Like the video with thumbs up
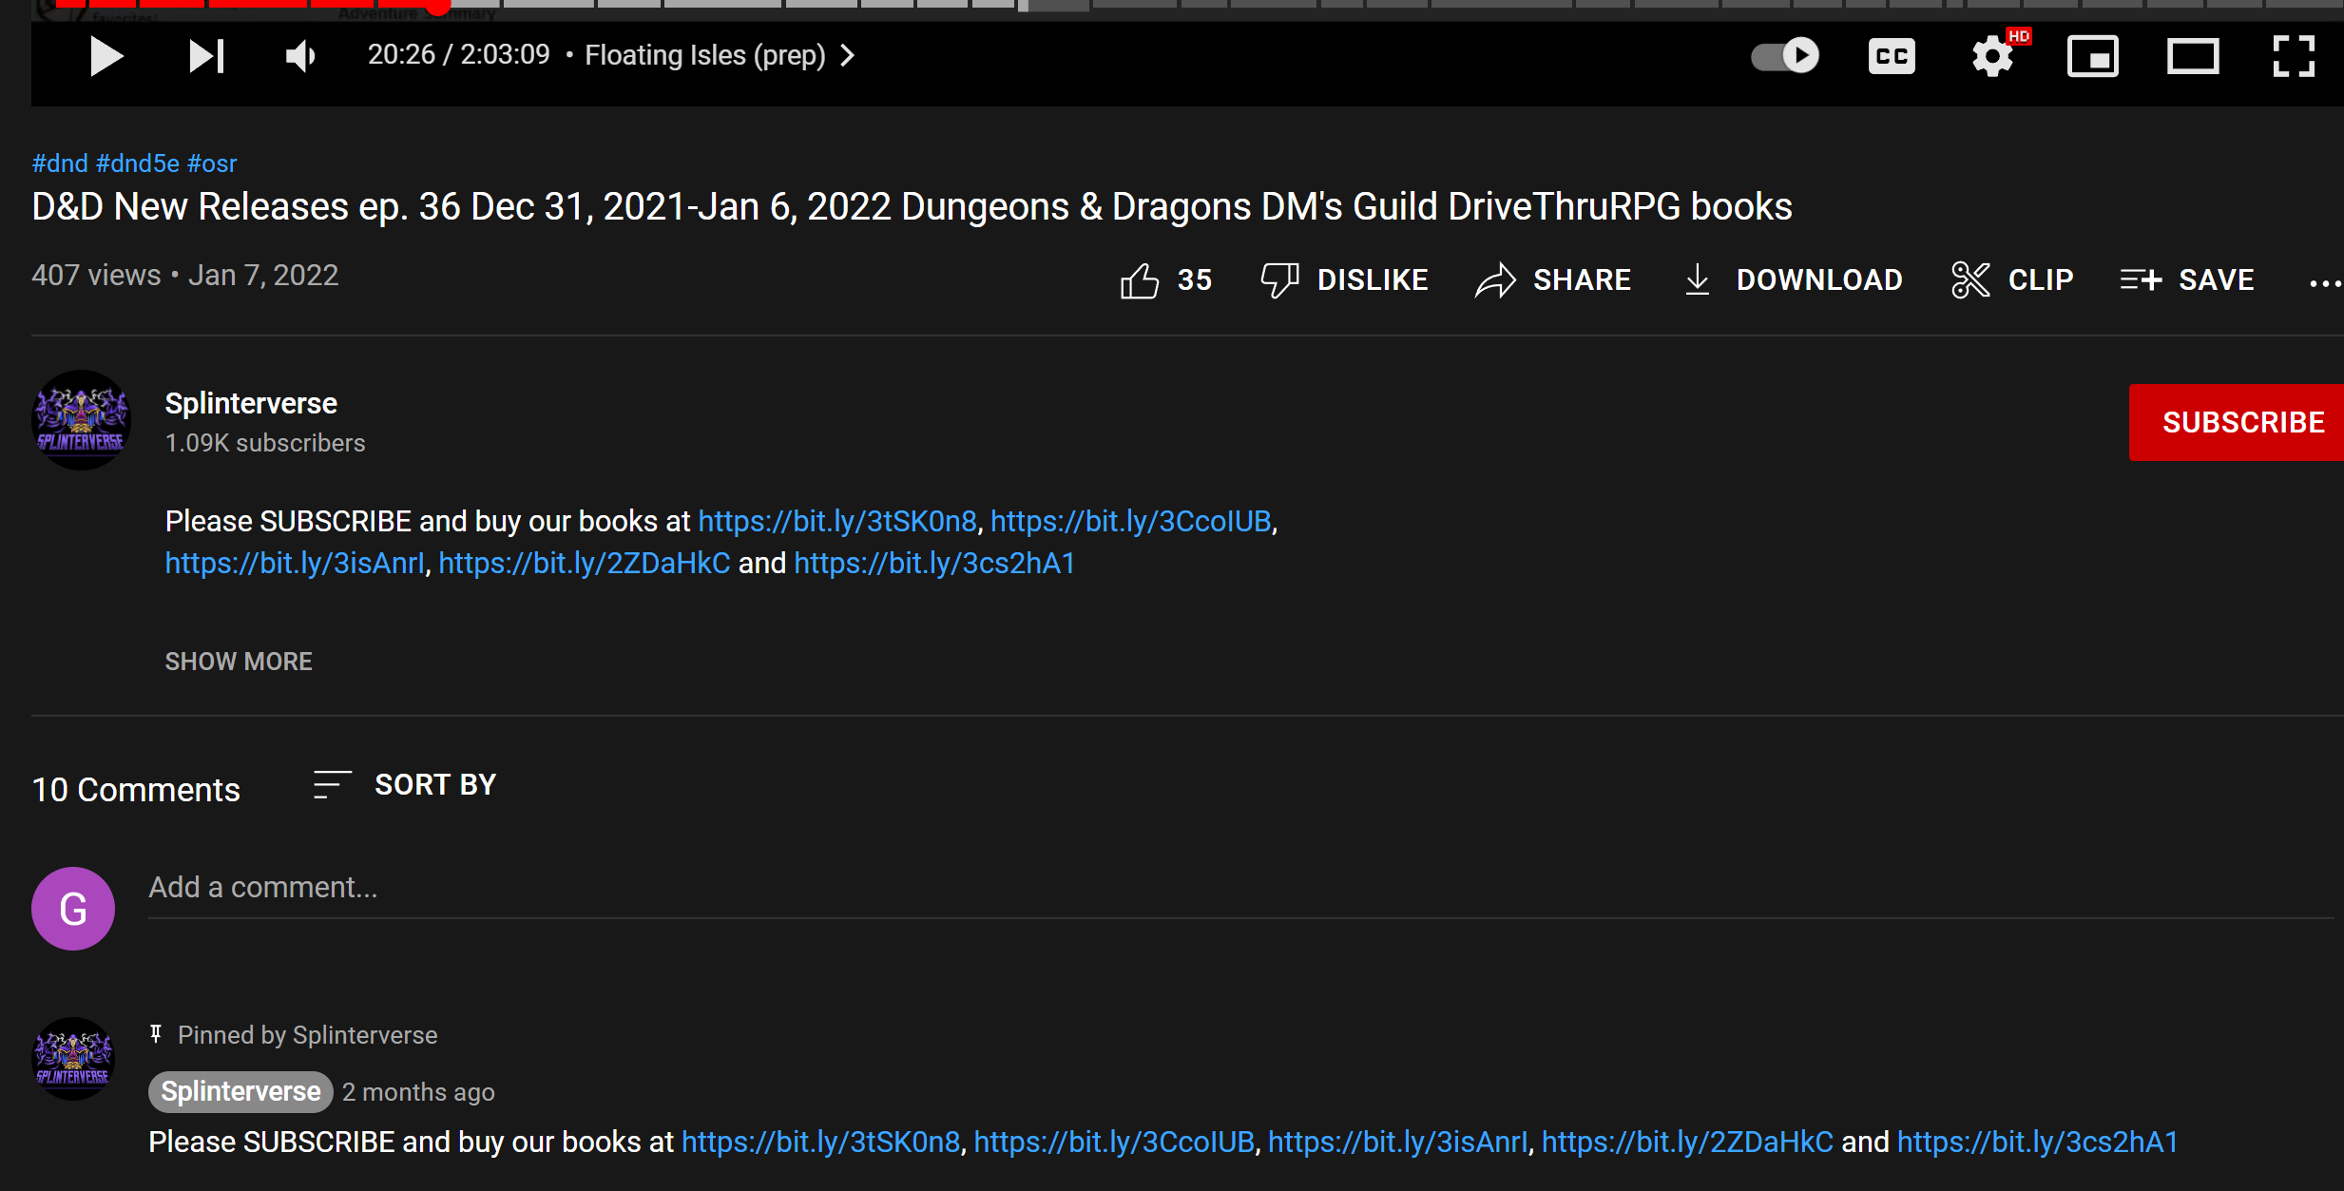The width and height of the screenshot is (2344, 1191). click(1140, 280)
